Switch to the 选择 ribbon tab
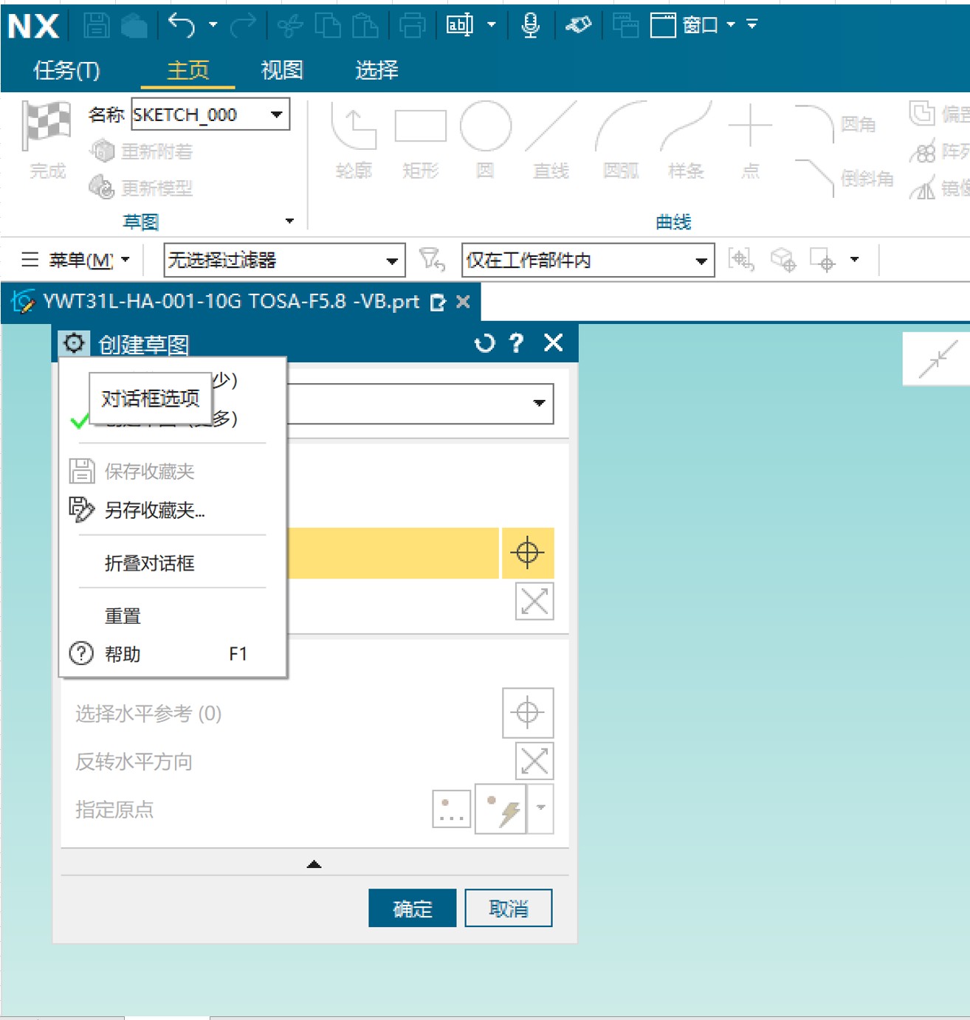This screenshot has height=1020, width=970. 376,70
